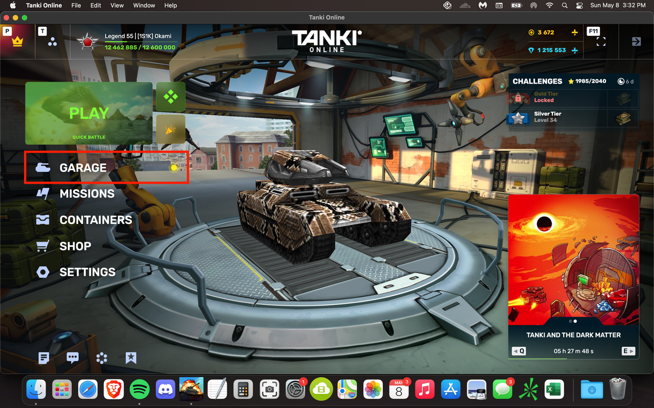
Task: Open Tanki Online icon in the Dock
Action: coord(192,390)
